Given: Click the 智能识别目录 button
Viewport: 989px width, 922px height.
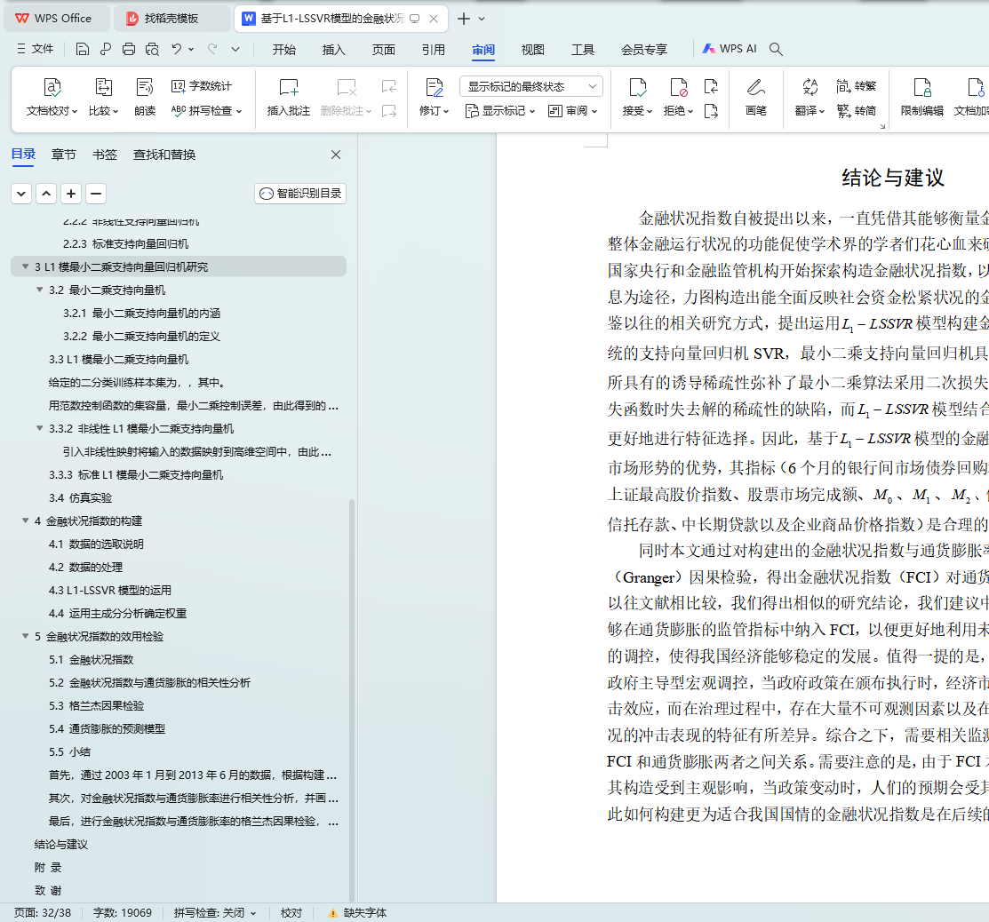Looking at the screenshot, I should point(300,194).
